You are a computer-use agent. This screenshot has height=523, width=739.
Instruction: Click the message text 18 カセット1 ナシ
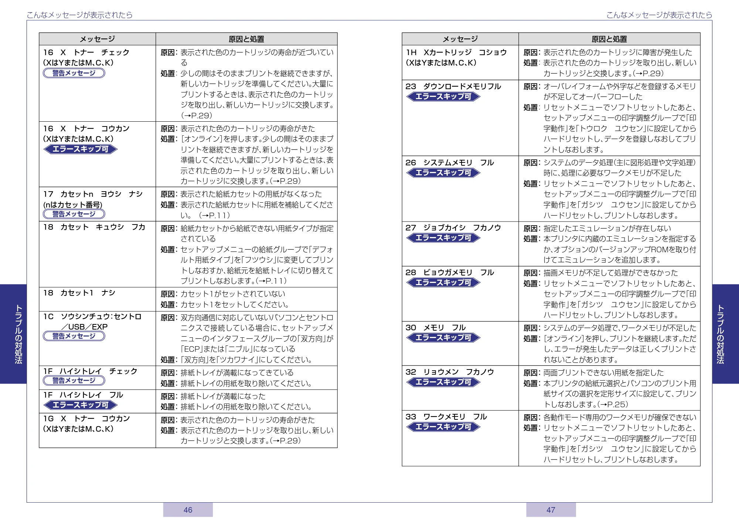[79, 293]
